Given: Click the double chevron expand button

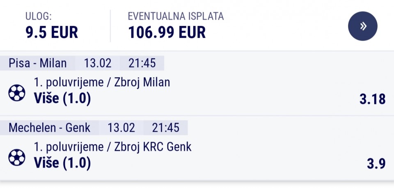Looking at the screenshot, I should coord(362,26).
